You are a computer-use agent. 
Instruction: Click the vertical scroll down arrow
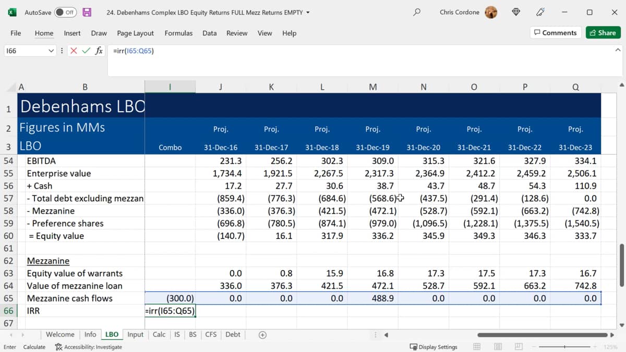click(621, 325)
